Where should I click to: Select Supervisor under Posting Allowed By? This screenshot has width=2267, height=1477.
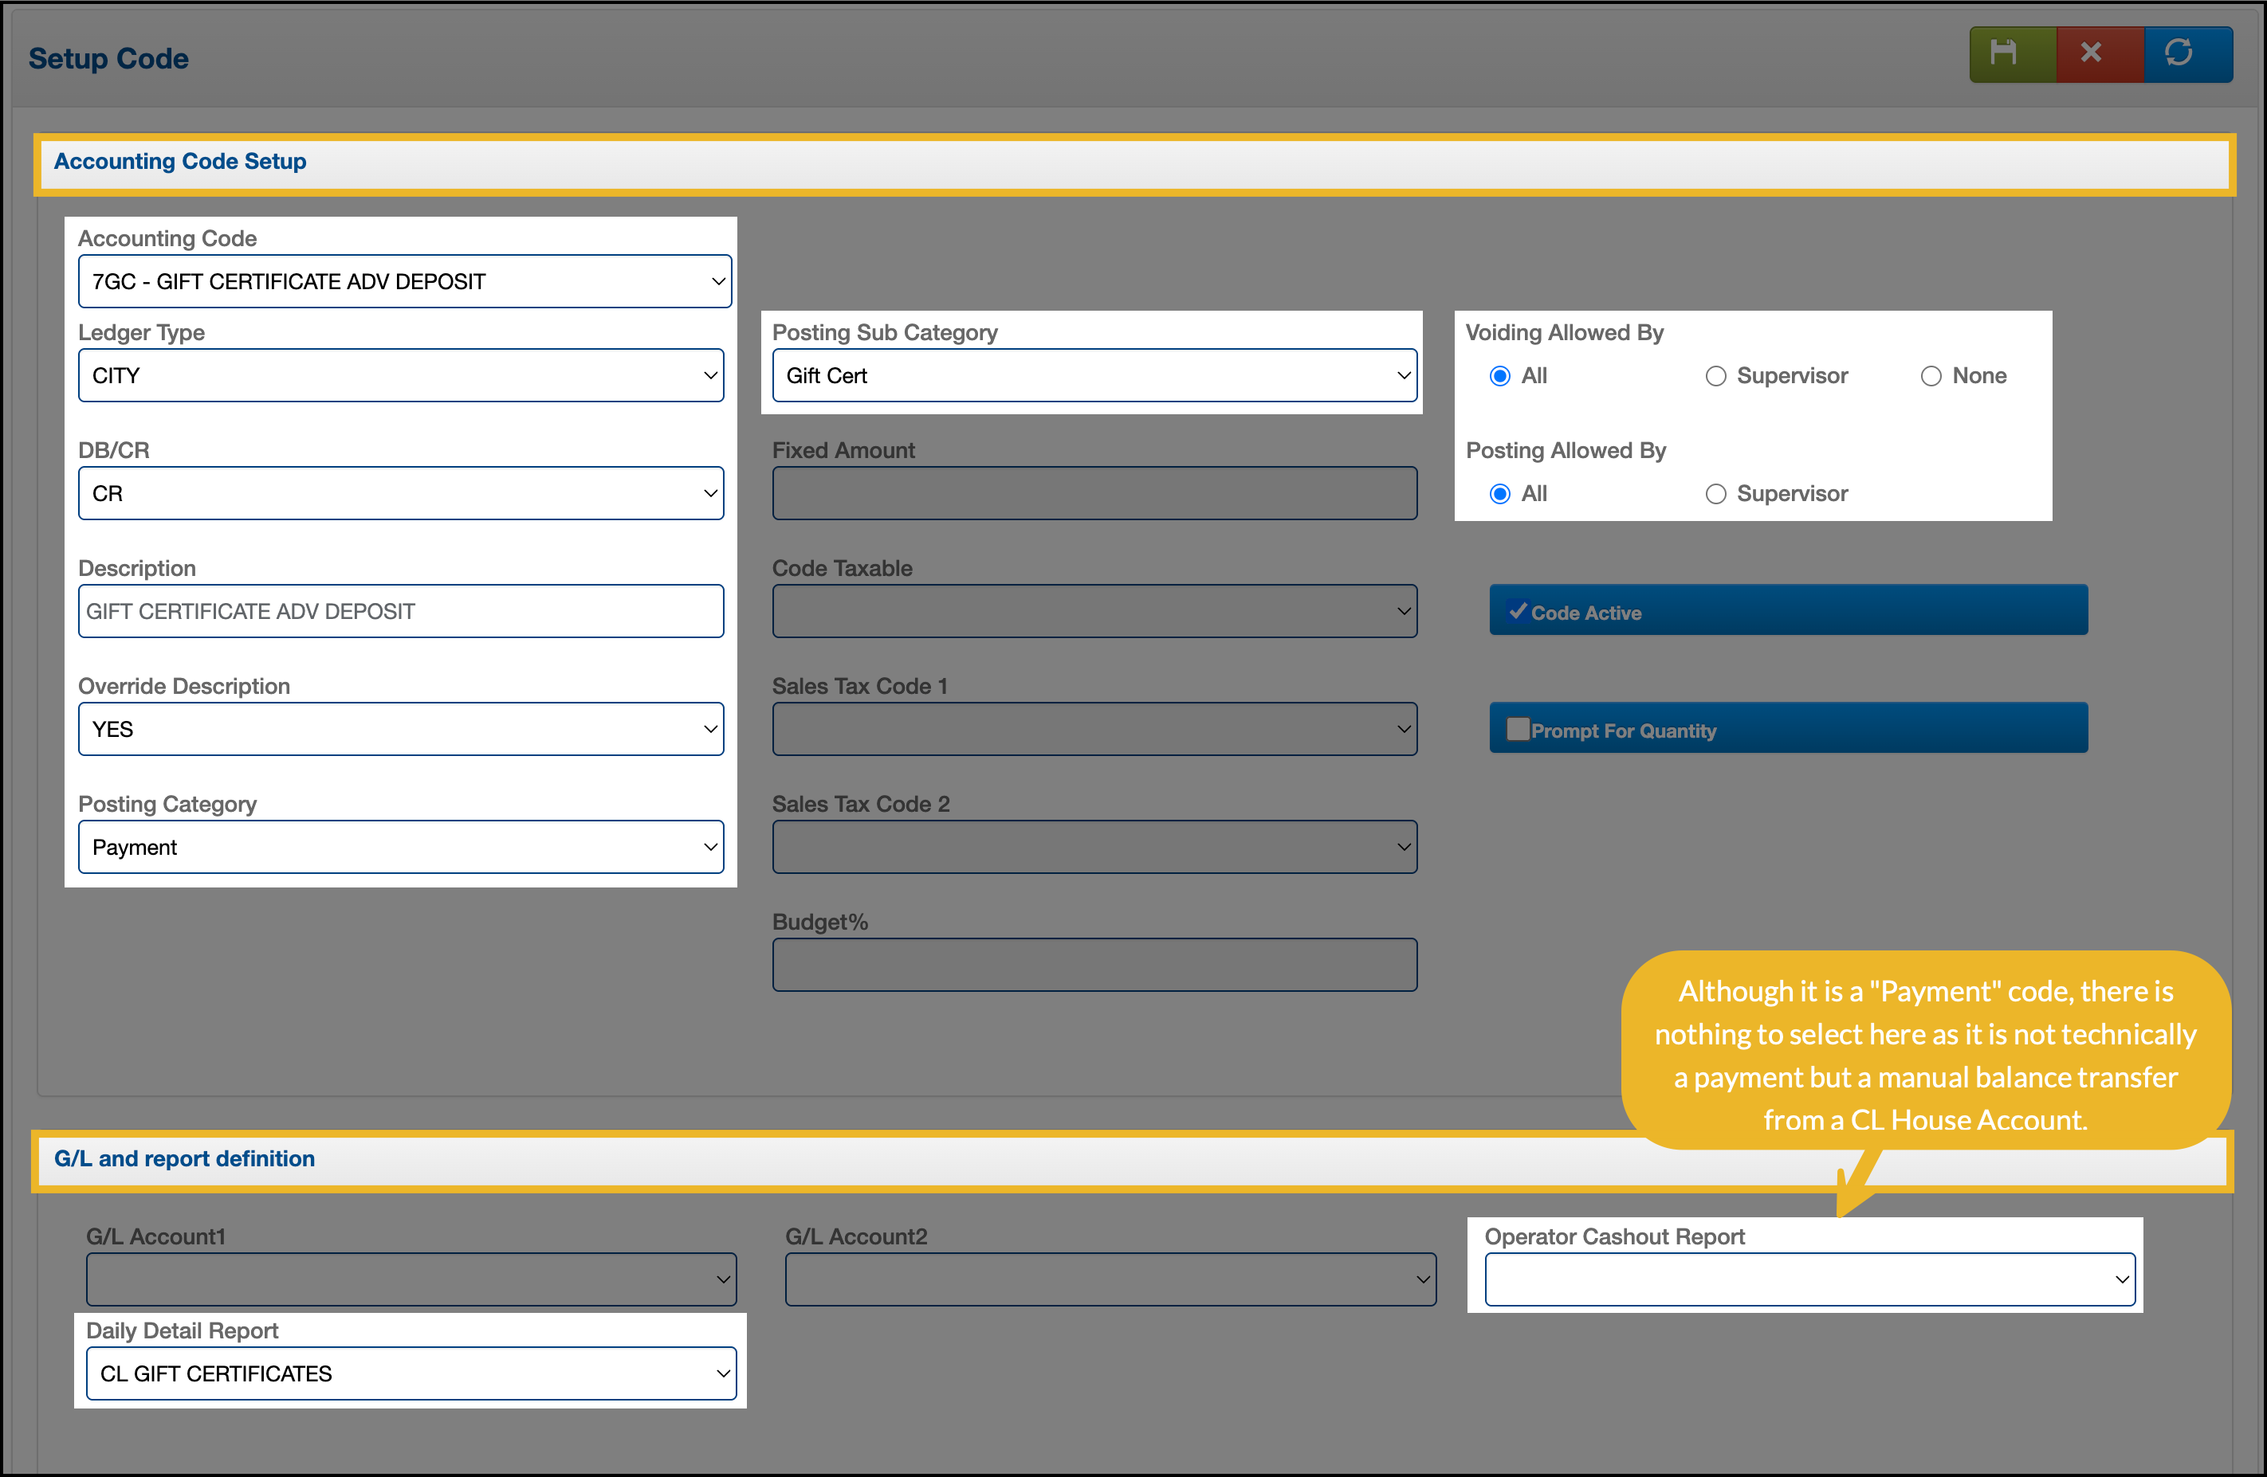[1715, 494]
